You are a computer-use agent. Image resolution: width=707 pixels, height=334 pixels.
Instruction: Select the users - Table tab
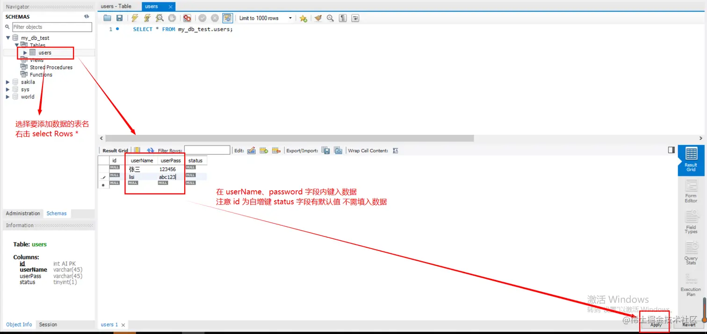pyautogui.click(x=116, y=6)
